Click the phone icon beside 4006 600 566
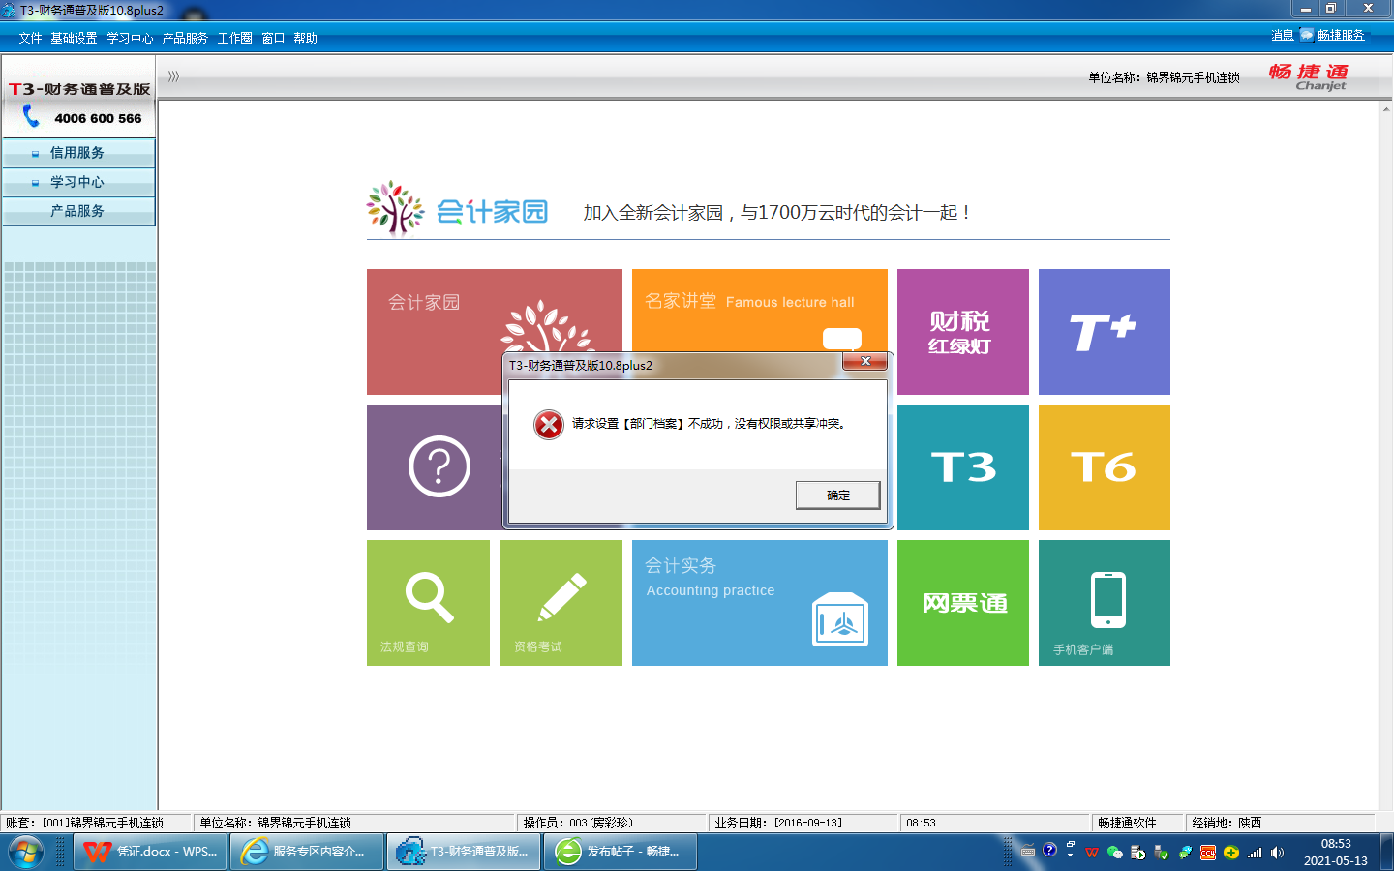 tap(31, 117)
